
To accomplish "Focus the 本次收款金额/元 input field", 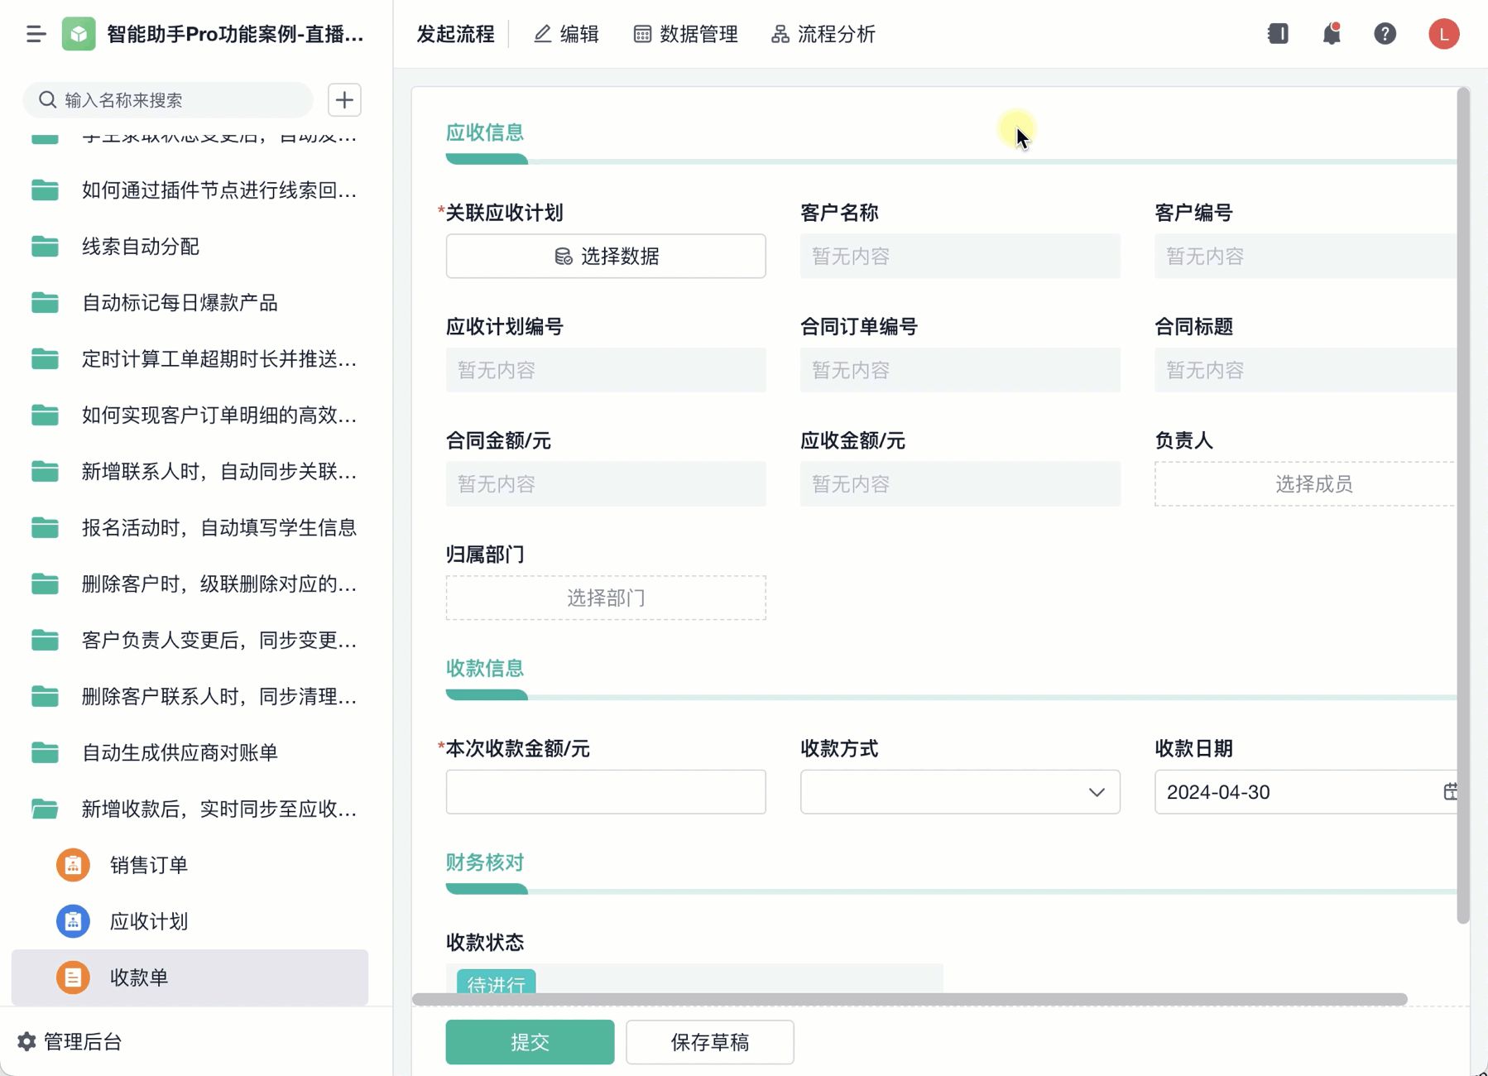I will [606, 792].
